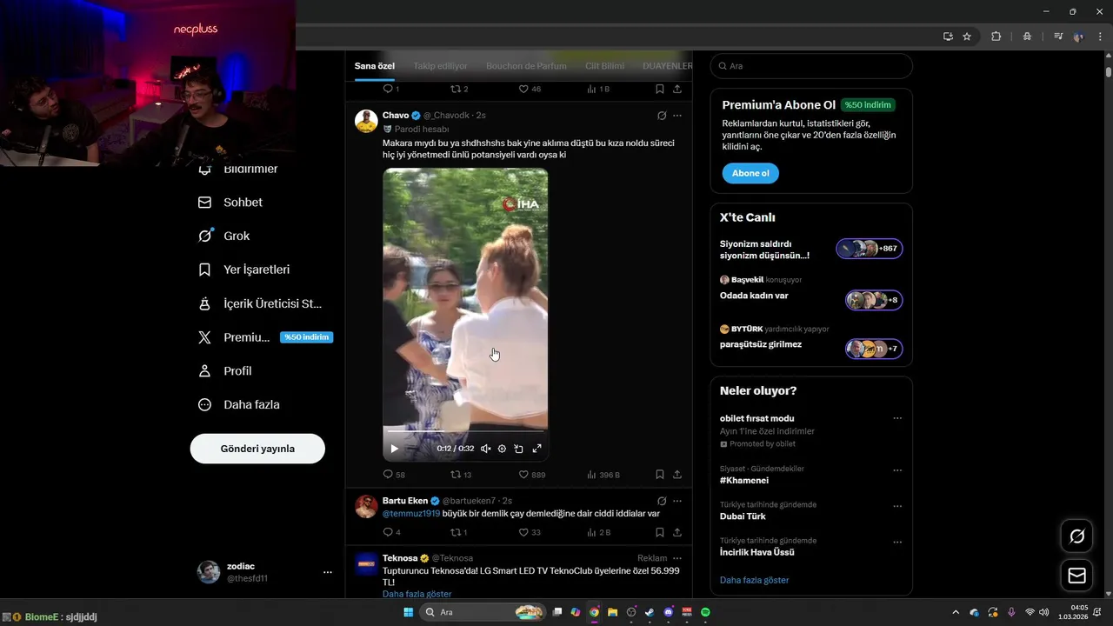Open Chrome extensions puzzle icon
The width and height of the screenshot is (1113, 626).
point(996,37)
